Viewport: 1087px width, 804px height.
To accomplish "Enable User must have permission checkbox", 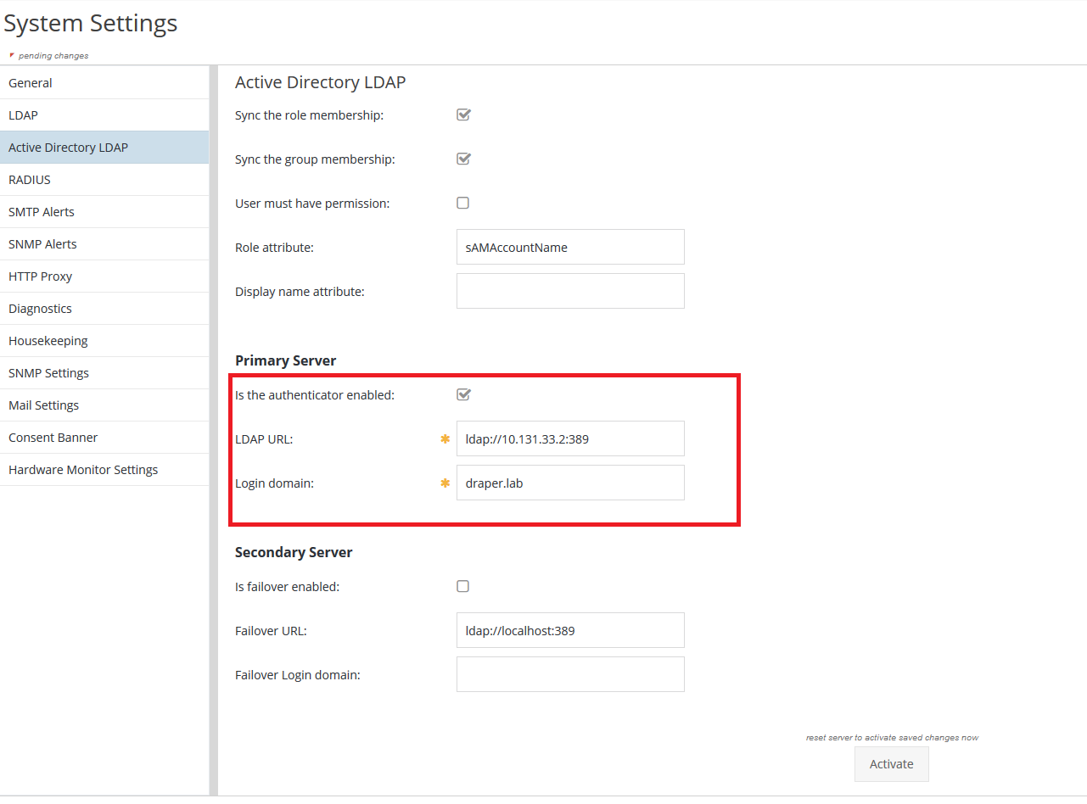I will point(463,203).
